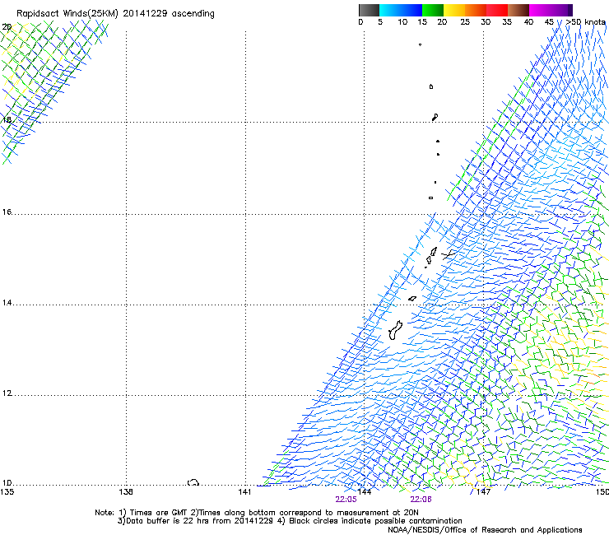Click the title 'Rapidsact Winds(25KM) 20141229 ascending'
This screenshot has height=535, width=609.
point(115,14)
